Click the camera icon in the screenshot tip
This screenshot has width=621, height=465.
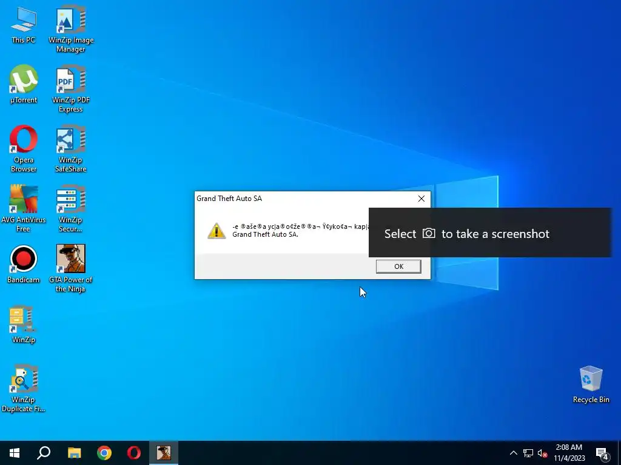(x=429, y=233)
